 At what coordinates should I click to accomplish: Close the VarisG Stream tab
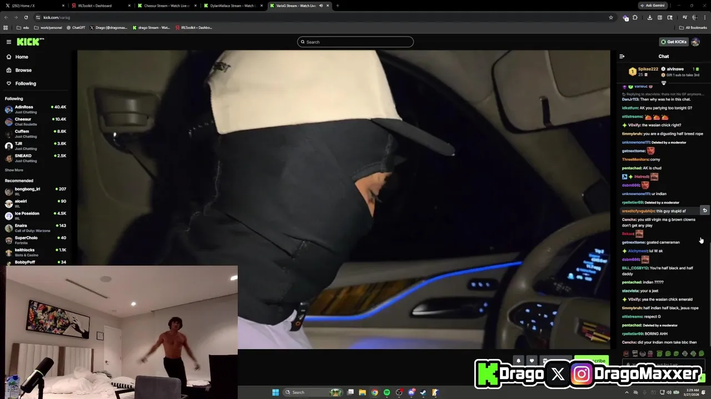[328, 6]
